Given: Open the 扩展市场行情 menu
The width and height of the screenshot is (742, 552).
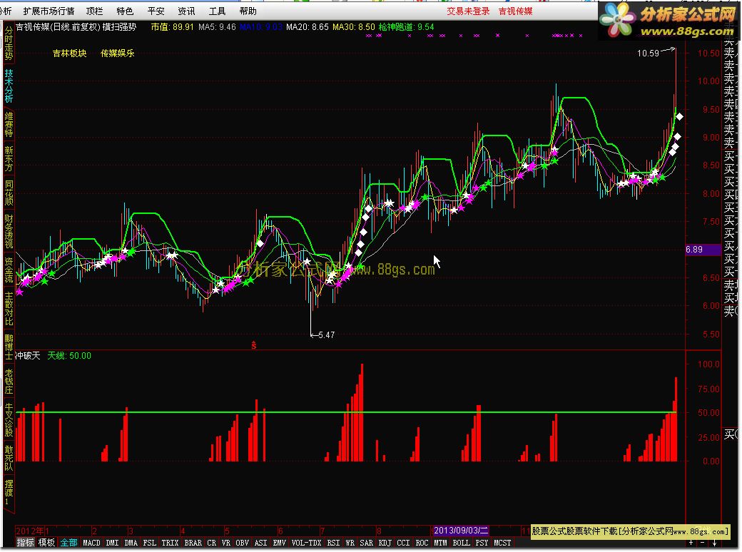Looking at the screenshot, I should (x=49, y=11).
